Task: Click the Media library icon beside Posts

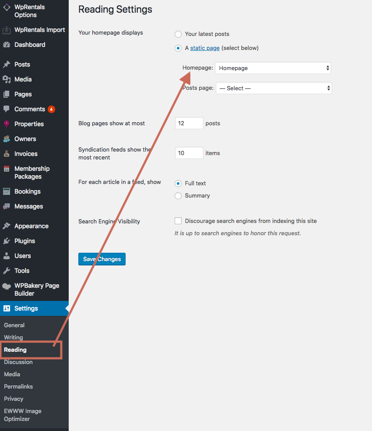Action: click(7, 79)
